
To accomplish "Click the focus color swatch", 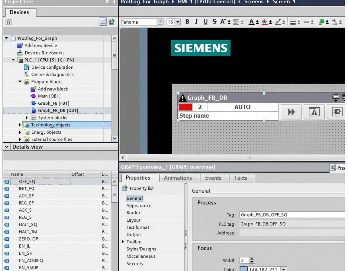I will [x=243, y=269].
